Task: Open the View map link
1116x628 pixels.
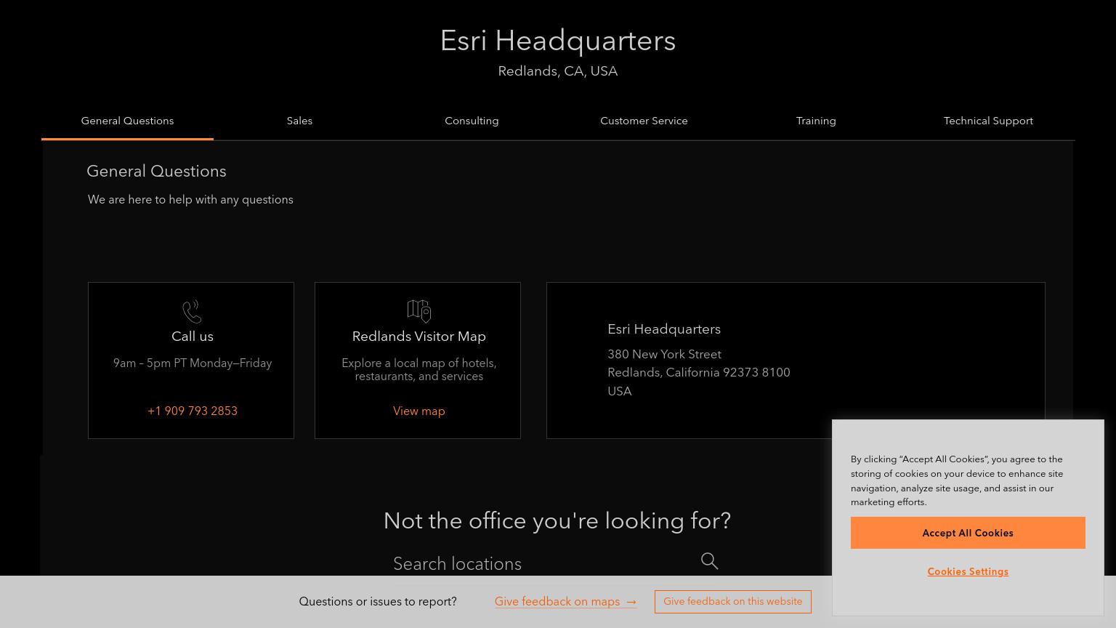Action: [419, 411]
